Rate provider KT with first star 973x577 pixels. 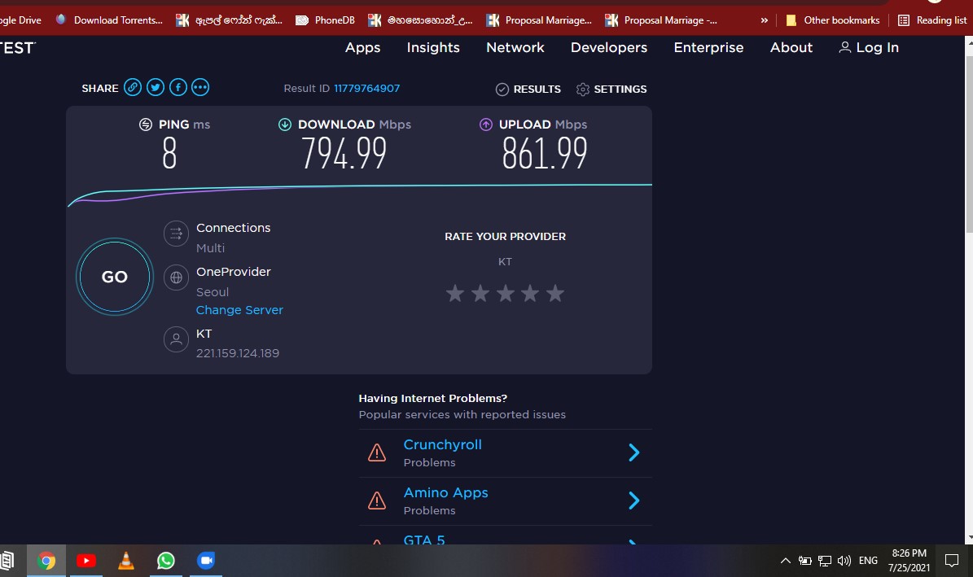pyautogui.click(x=455, y=293)
